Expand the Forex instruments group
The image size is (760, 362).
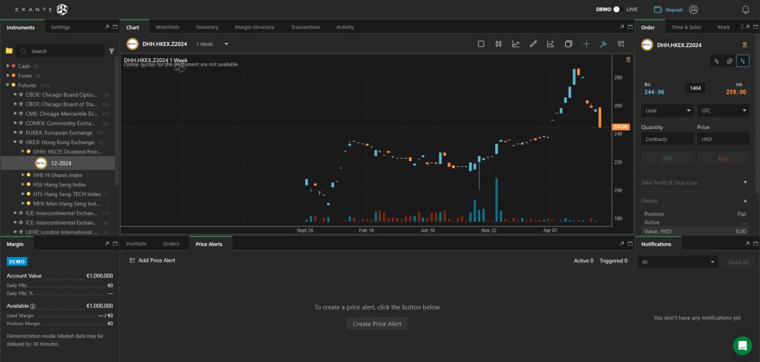pyautogui.click(x=8, y=75)
